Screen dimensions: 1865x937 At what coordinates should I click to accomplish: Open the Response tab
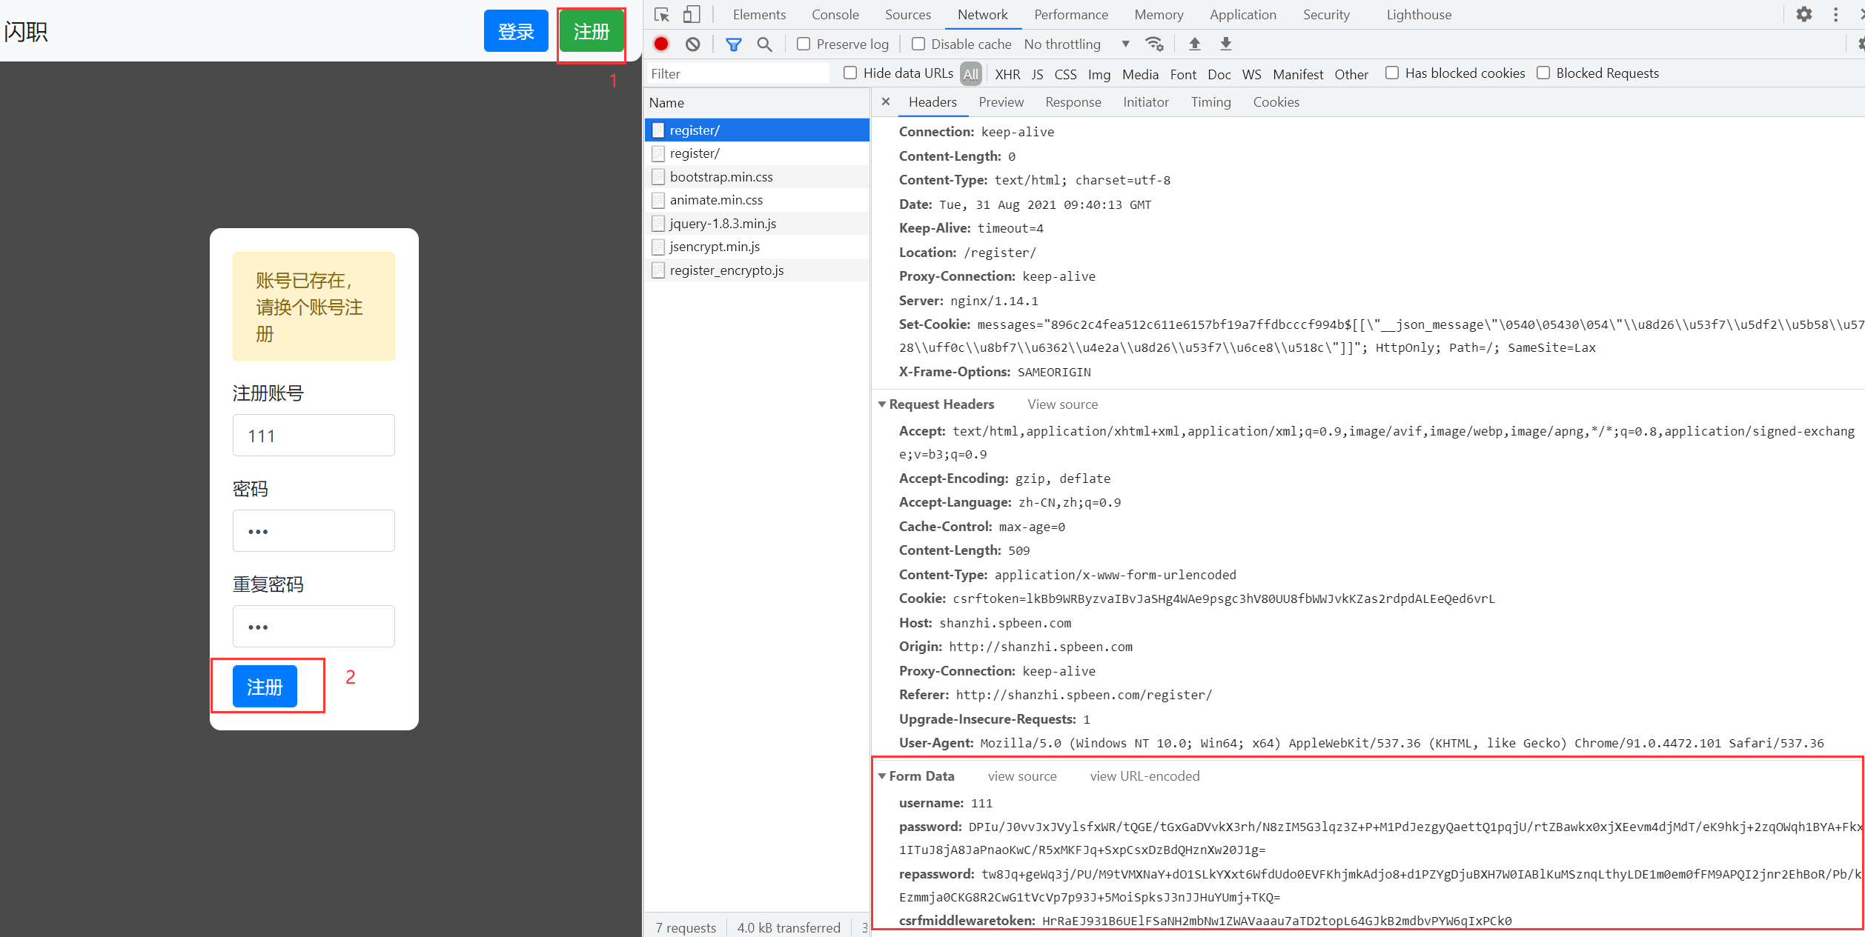(x=1073, y=102)
